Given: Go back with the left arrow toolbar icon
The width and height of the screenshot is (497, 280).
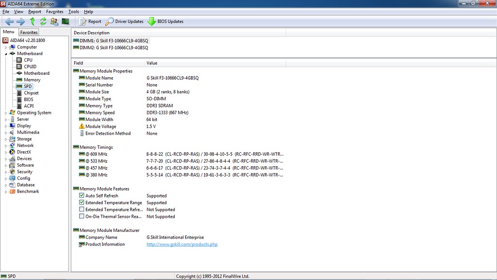Looking at the screenshot, I should pos(10,21).
